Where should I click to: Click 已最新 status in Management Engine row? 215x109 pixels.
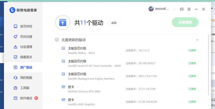click(x=192, y=76)
